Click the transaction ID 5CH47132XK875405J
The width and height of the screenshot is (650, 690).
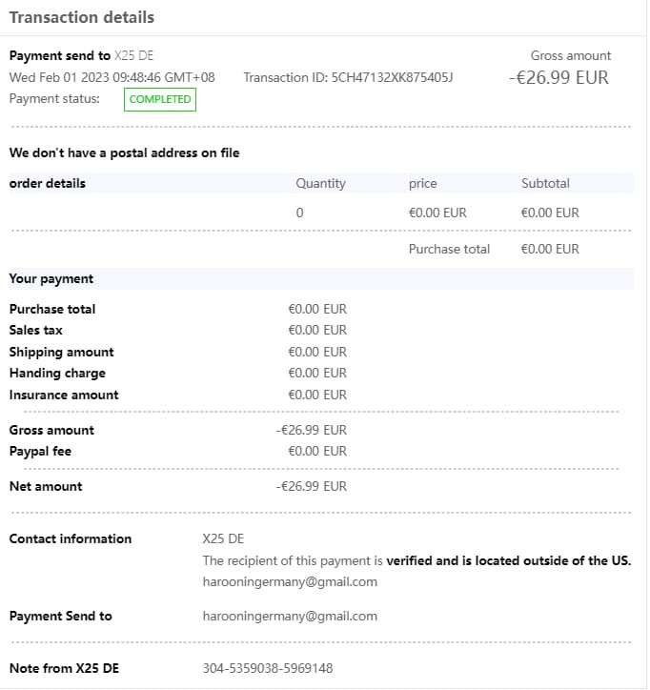392,77
